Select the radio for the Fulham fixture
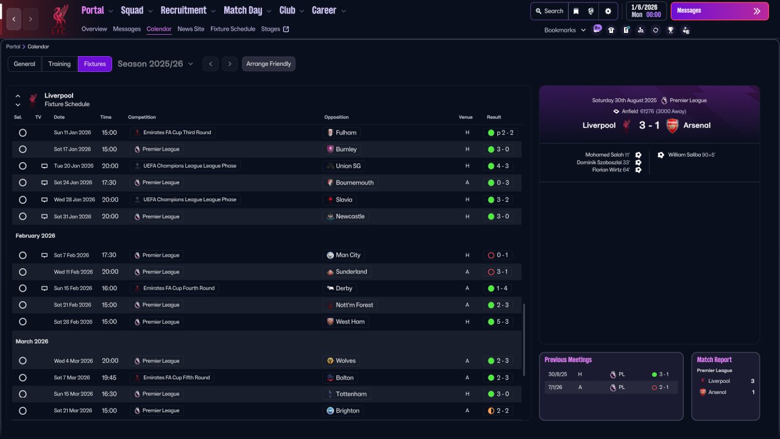 pos(23,132)
